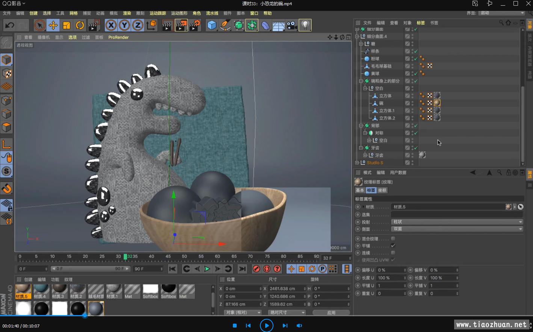The width and height of the screenshot is (533, 332).
Task: Switch to the 坐标 tab in attributes
Action: (382, 190)
